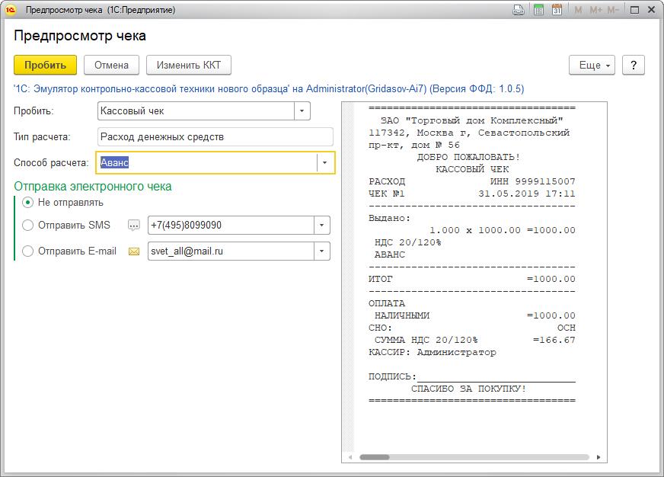Click the svet_all@mail.ru e-mail field
The image size is (664, 477).
coord(231,251)
